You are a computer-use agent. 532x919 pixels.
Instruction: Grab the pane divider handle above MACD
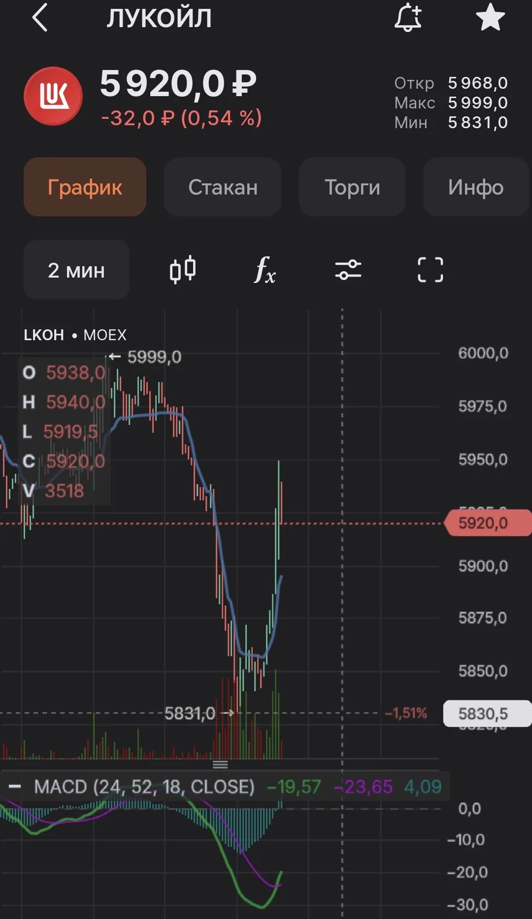point(220,765)
